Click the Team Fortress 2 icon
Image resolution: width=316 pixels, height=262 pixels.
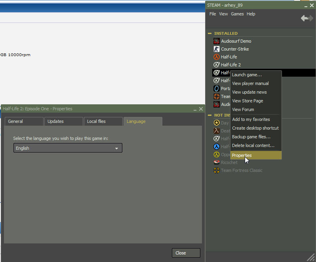click(217, 96)
